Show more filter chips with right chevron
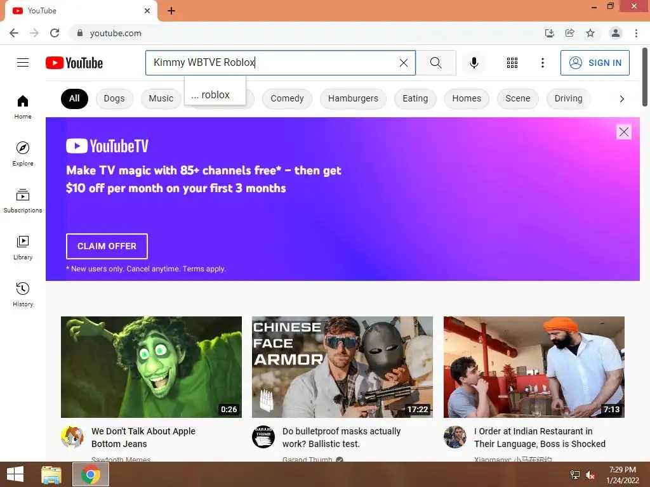 click(x=621, y=98)
